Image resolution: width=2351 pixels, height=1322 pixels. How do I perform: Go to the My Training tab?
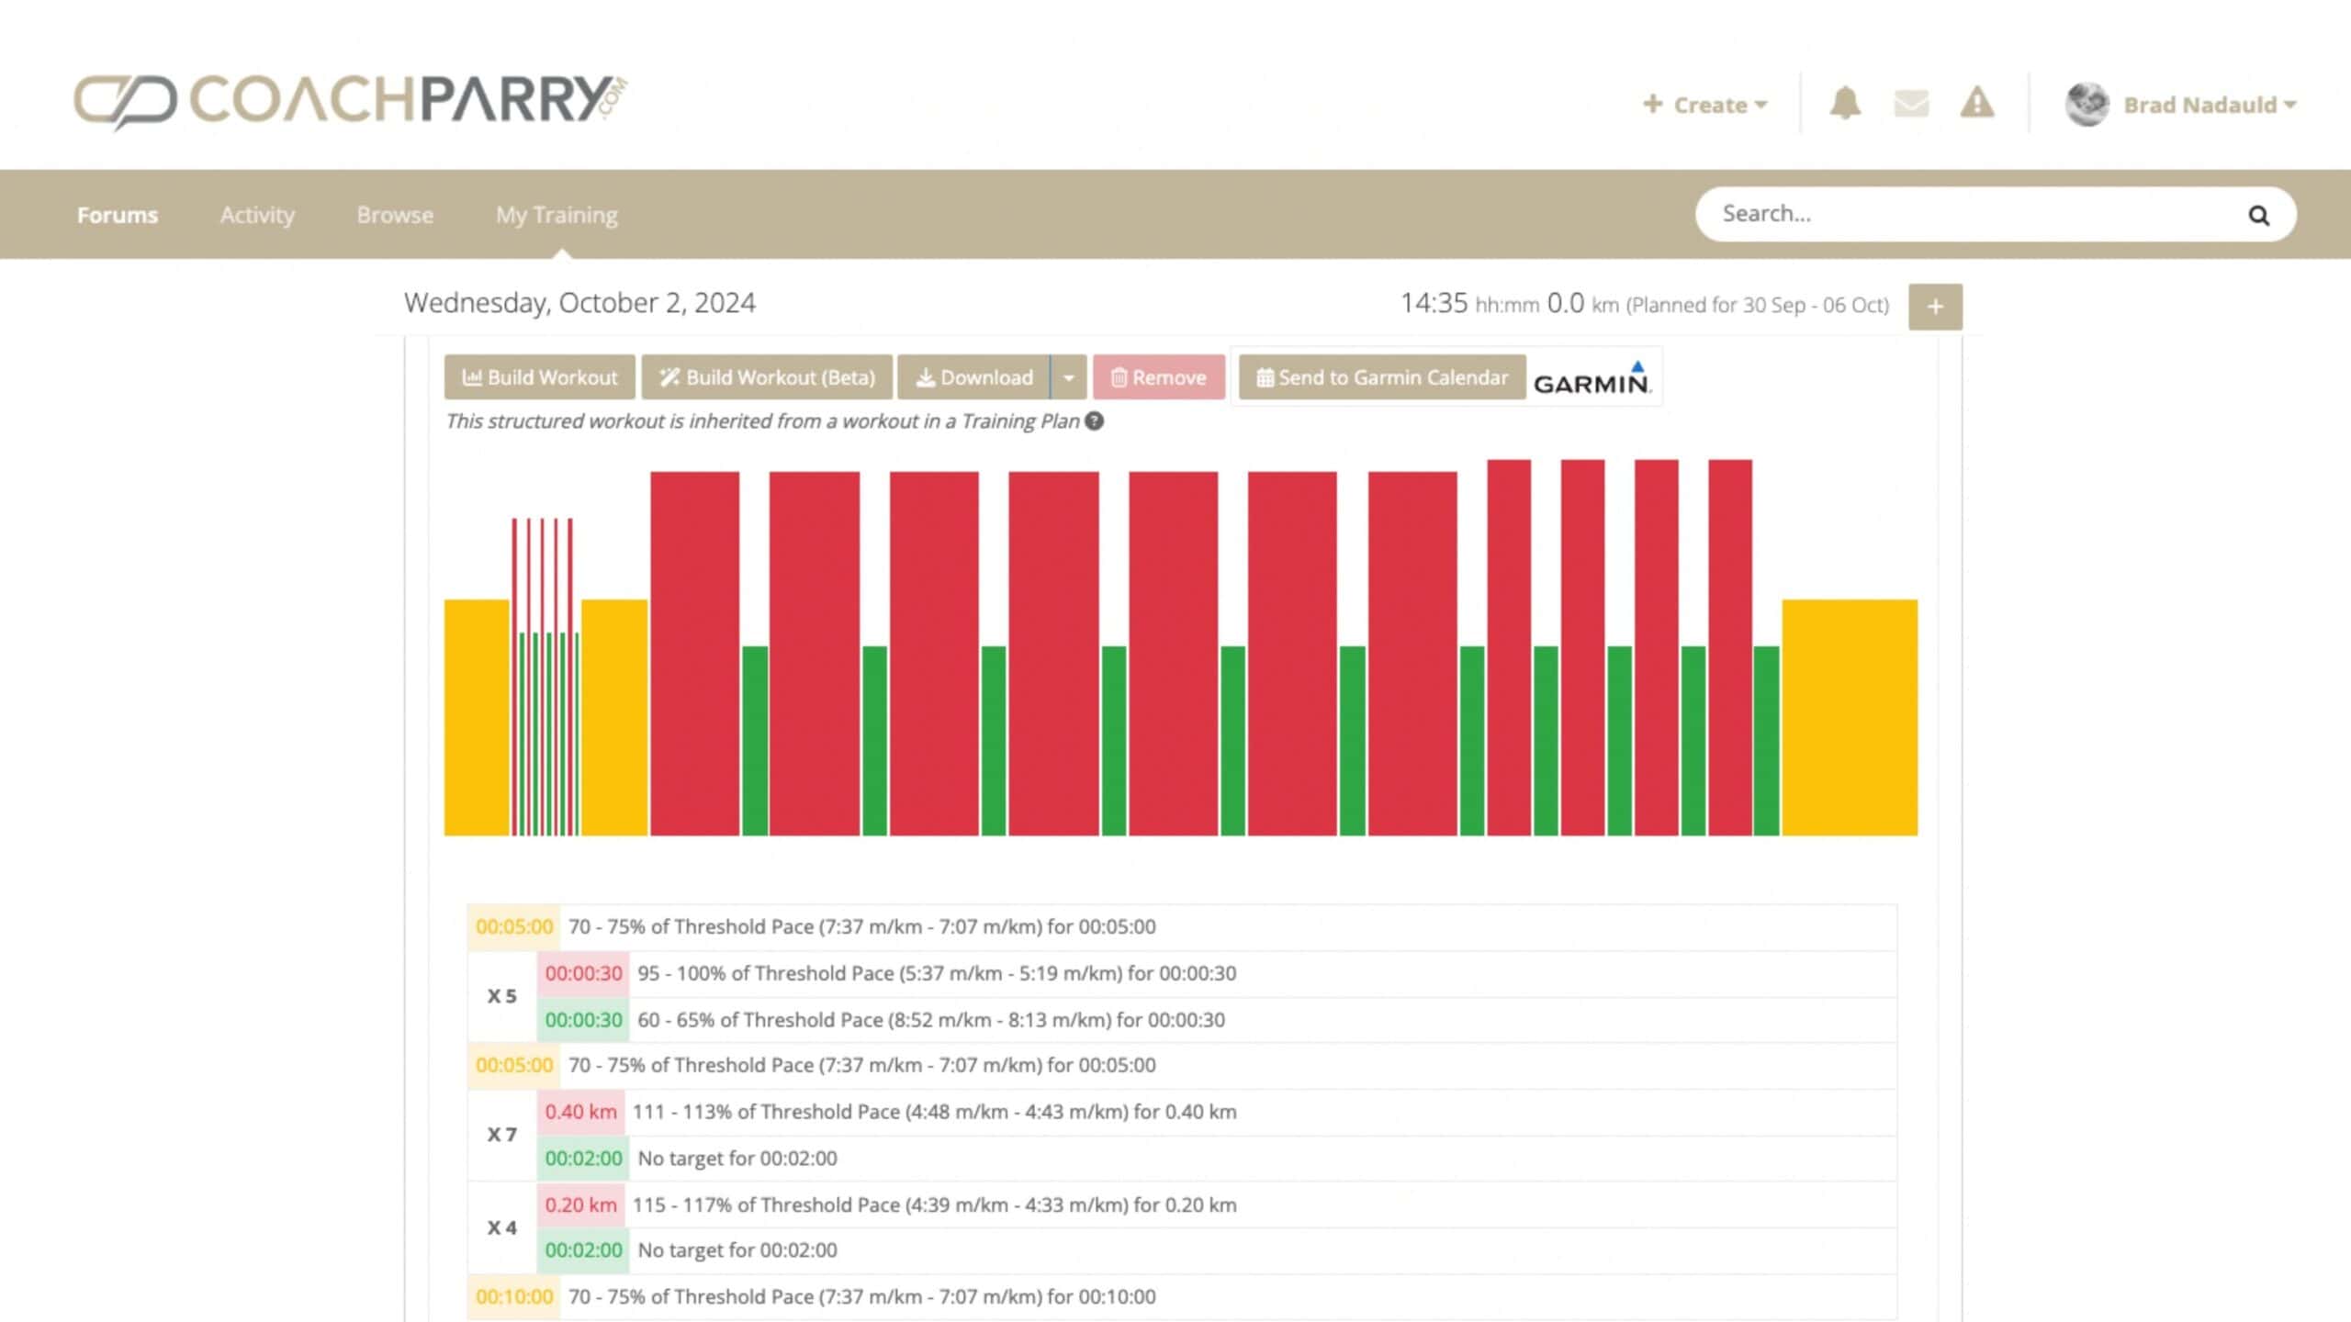557,215
